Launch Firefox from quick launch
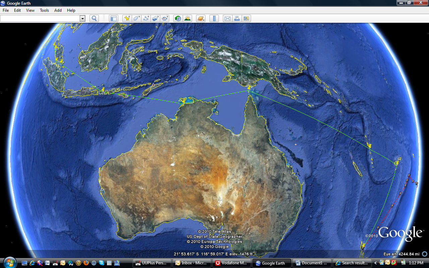 [x=86, y=263]
